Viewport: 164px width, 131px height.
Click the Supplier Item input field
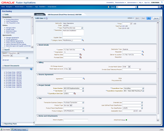point(72,37)
